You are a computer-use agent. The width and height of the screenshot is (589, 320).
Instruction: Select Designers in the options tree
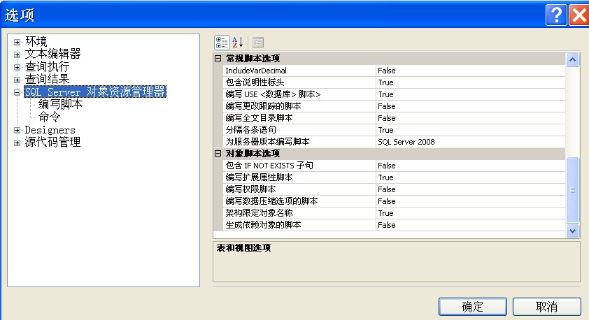tap(50, 130)
